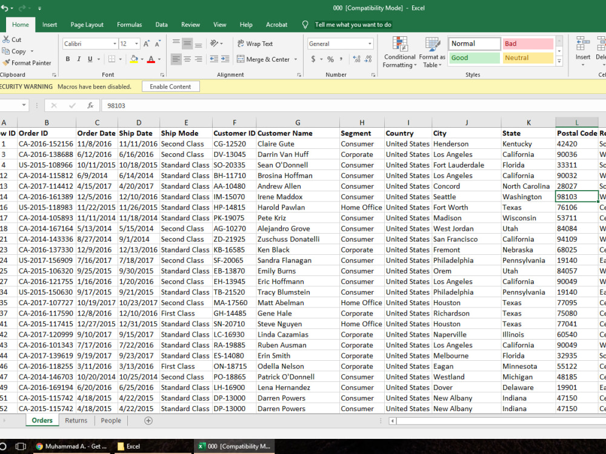The width and height of the screenshot is (606, 454).
Task: Toggle Underline formatting
Action: tap(90, 59)
